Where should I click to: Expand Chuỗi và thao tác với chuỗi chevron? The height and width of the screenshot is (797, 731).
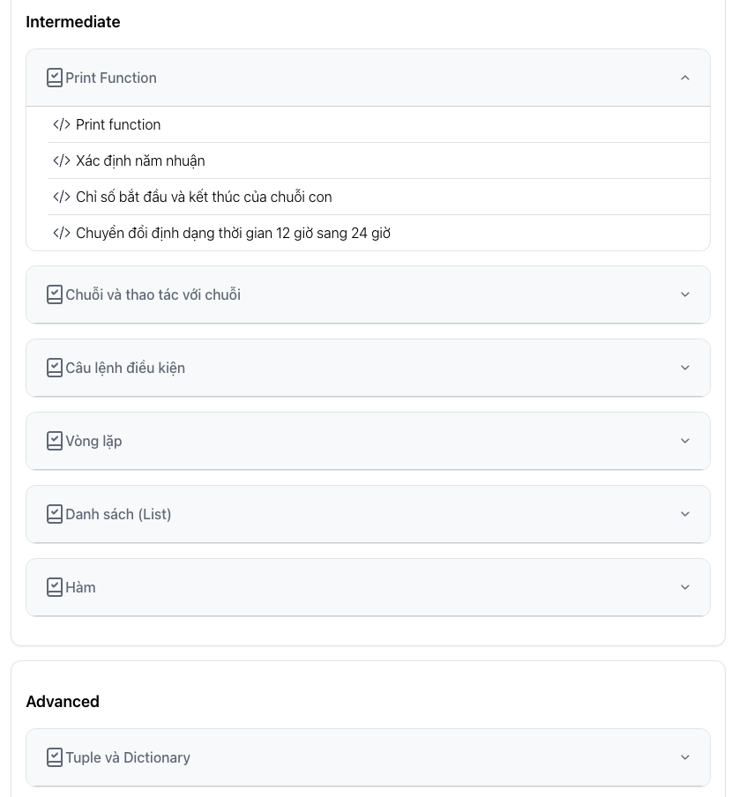pos(685,294)
